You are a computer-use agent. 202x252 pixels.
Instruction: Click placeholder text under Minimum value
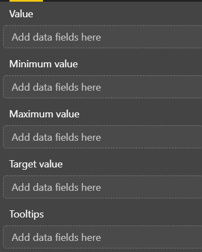[x=56, y=87]
